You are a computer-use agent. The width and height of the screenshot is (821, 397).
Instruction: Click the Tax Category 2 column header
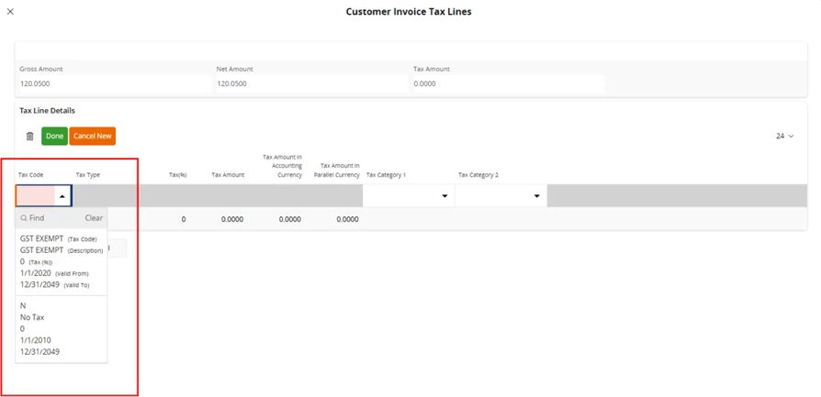478,175
